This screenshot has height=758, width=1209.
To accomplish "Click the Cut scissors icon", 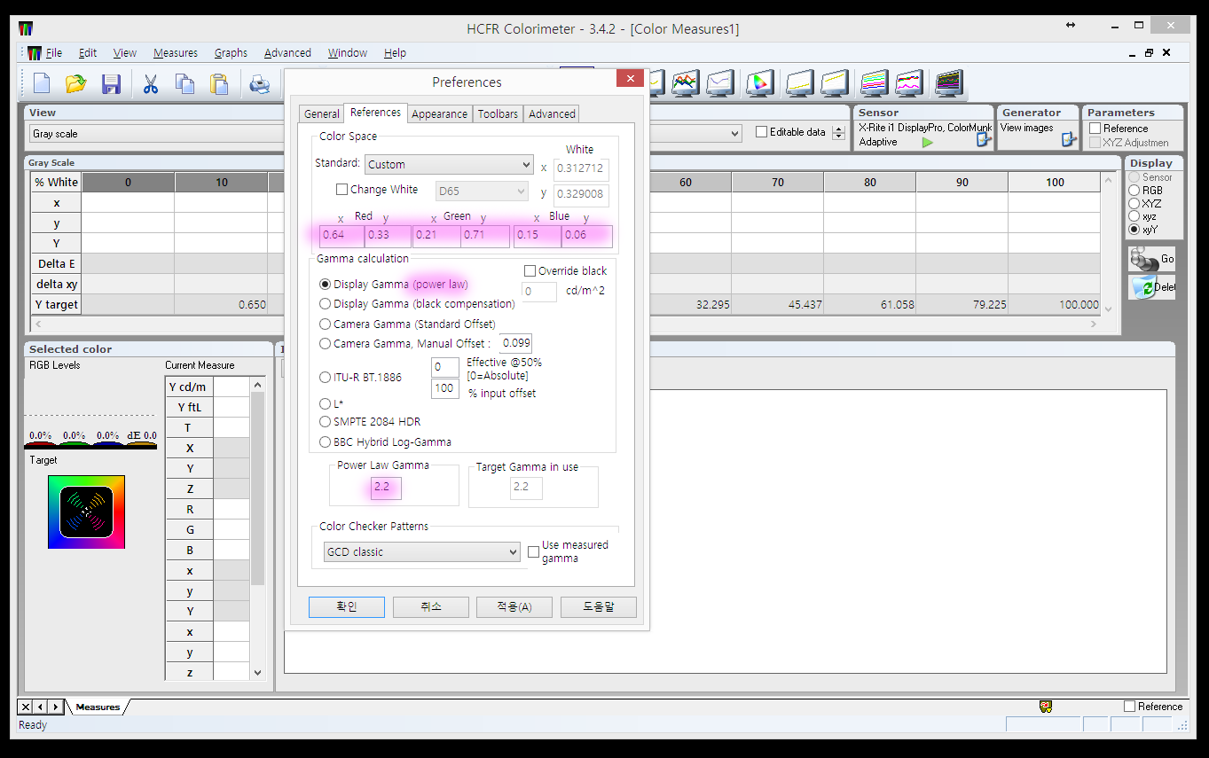I will click(x=150, y=84).
